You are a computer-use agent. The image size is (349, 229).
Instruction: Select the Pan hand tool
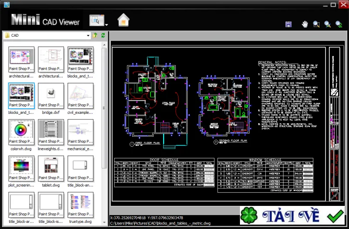point(305,24)
